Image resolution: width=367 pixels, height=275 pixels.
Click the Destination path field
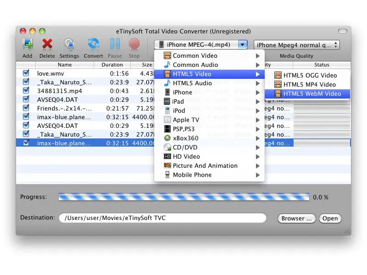[x=163, y=218]
